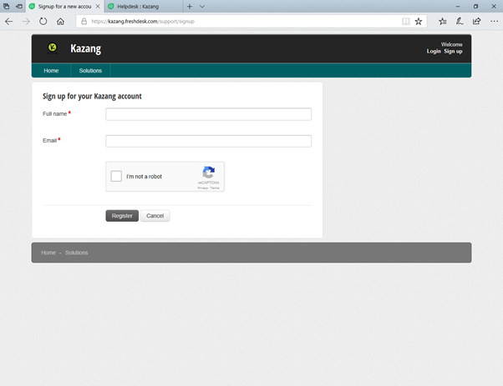Click the browser Back arrow
Screen dimensions: 503x386
(x=9, y=22)
